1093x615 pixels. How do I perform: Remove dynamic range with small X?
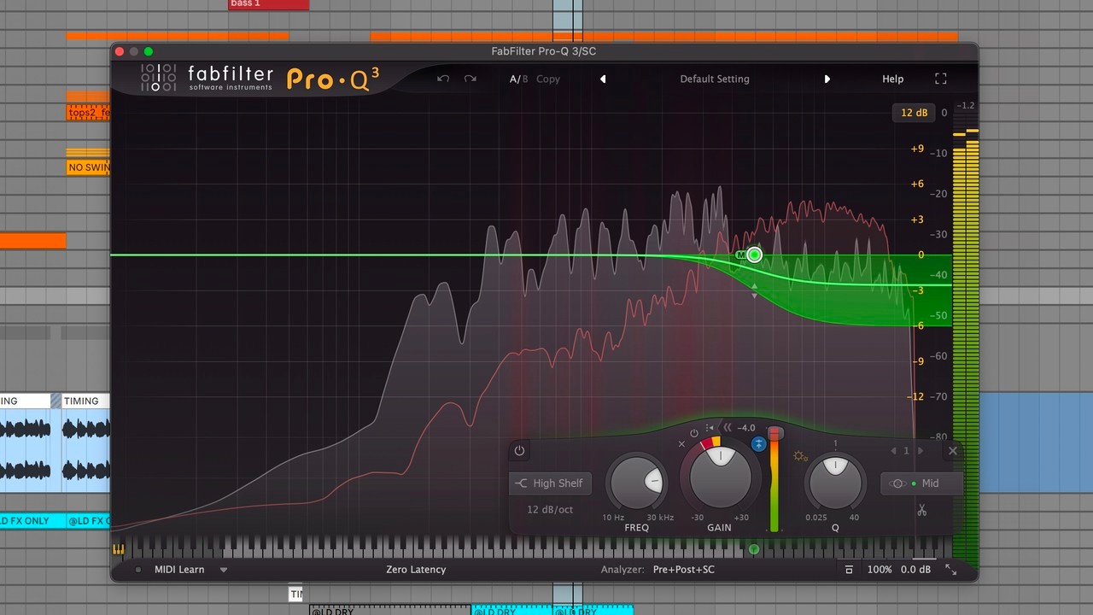[681, 444]
